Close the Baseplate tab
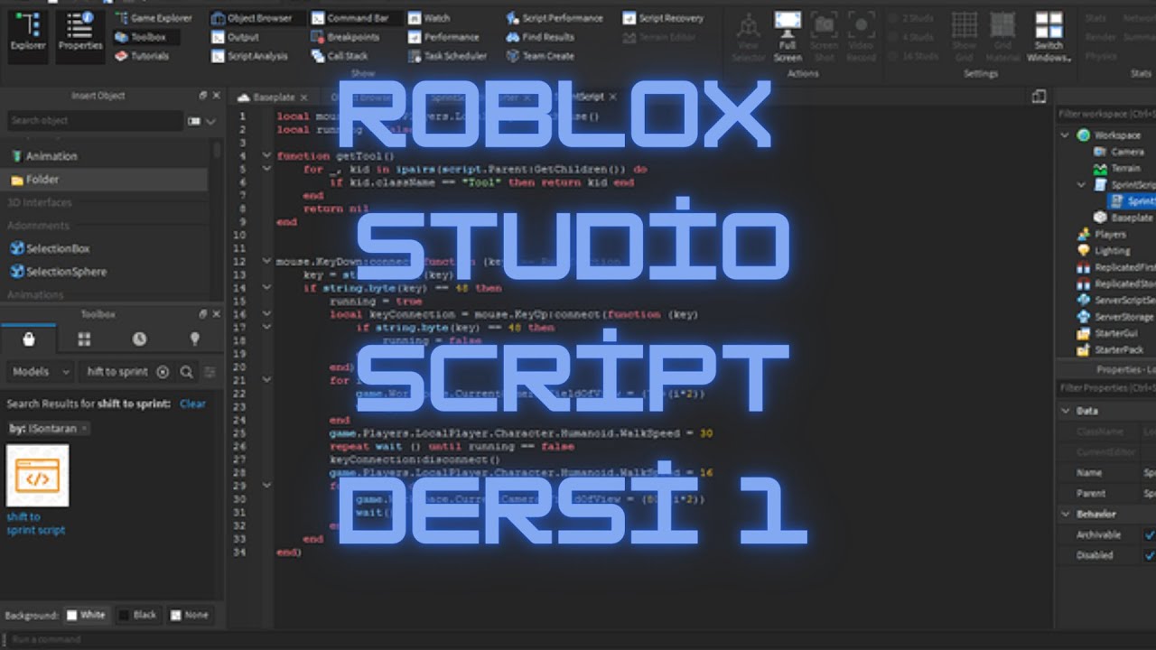The height and width of the screenshot is (650, 1156). coord(303,97)
